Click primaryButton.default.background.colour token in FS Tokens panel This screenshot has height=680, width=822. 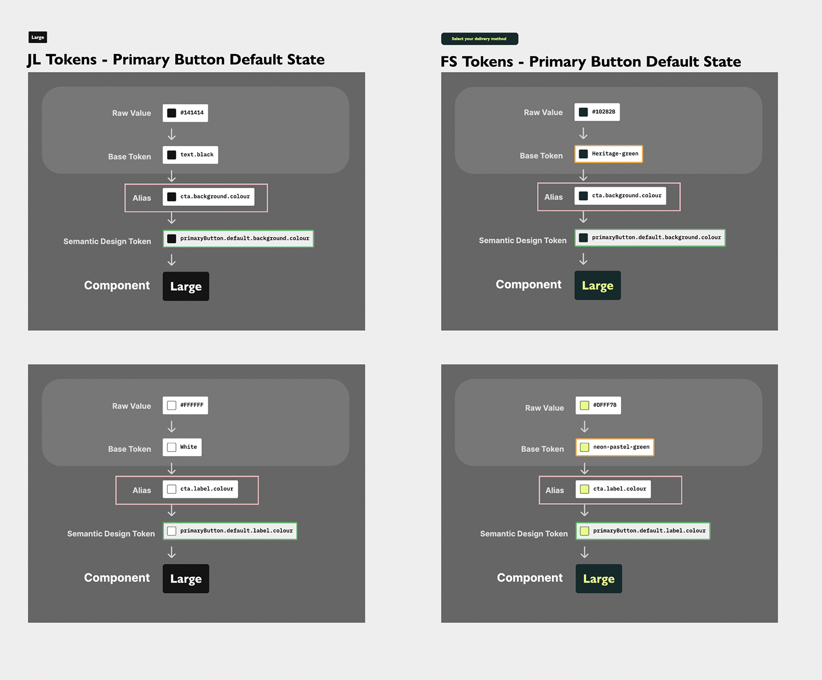point(650,237)
